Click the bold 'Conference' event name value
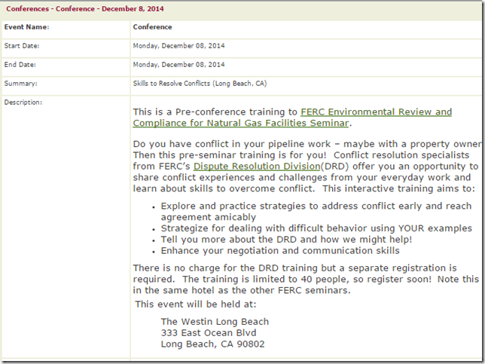Viewport: 485px width, 364px height. 152,27
